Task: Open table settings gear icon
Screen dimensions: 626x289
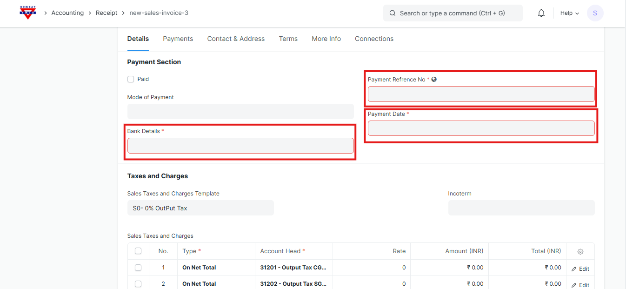Action: [580, 251]
